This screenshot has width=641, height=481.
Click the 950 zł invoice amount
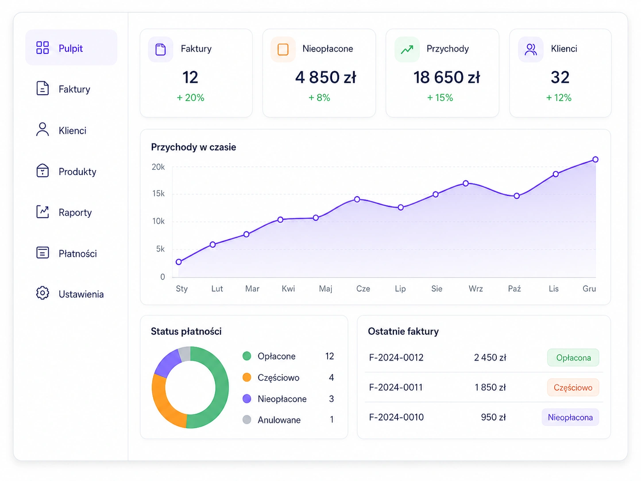(493, 417)
